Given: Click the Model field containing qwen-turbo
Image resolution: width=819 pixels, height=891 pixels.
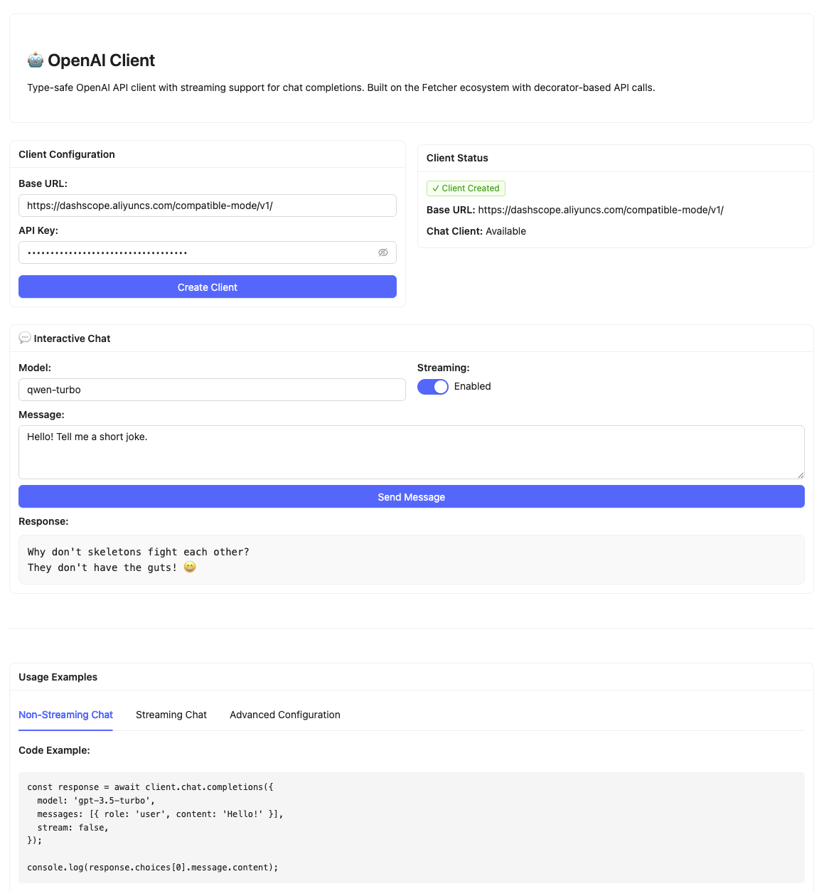Looking at the screenshot, I should [212, 390].
